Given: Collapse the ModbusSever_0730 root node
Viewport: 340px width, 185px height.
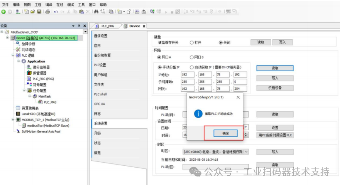Looking at the screenshot, I should [2, 32].
